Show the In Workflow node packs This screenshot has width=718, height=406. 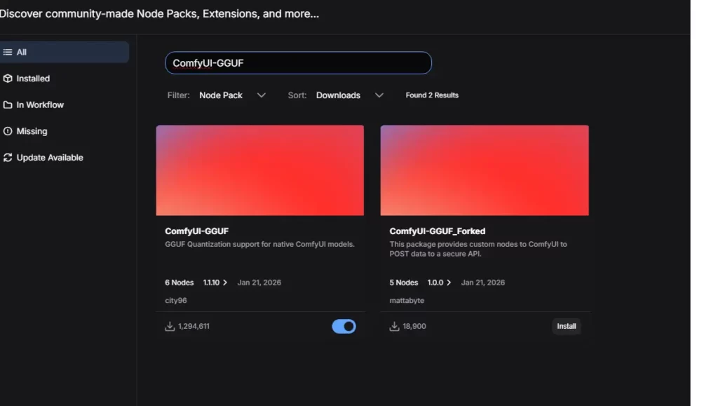click(40, 105)
